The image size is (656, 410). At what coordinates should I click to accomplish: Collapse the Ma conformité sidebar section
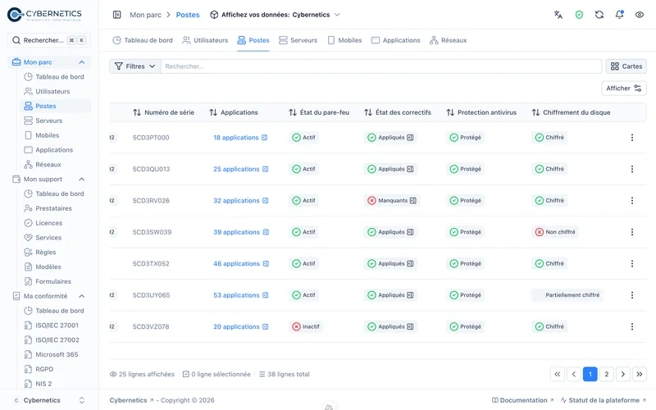tap(81, 296)
